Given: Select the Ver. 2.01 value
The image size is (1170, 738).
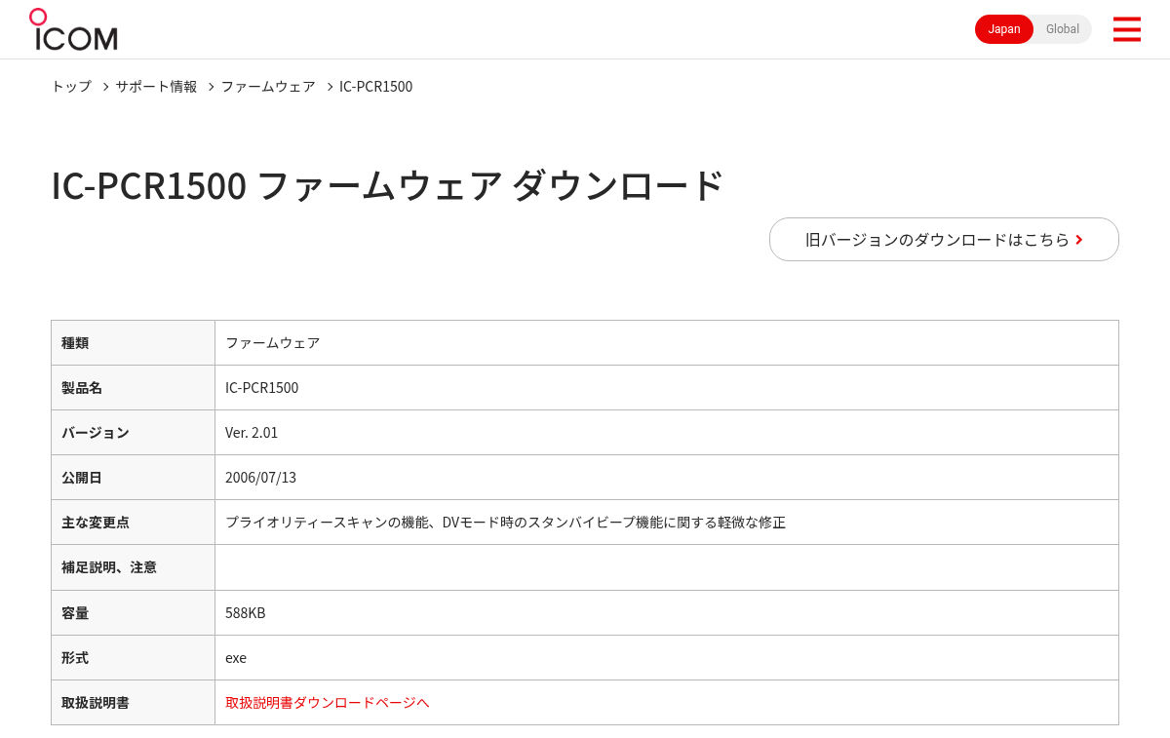Looking at the screenshot, I should point(252,433).
